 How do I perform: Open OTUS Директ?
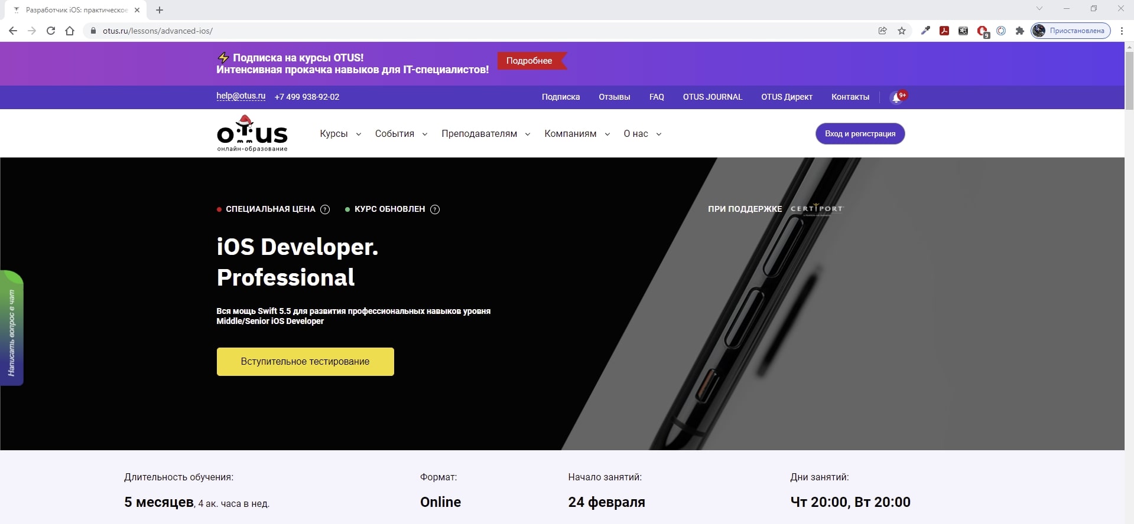pyautogui.click(x=787, y=97)
